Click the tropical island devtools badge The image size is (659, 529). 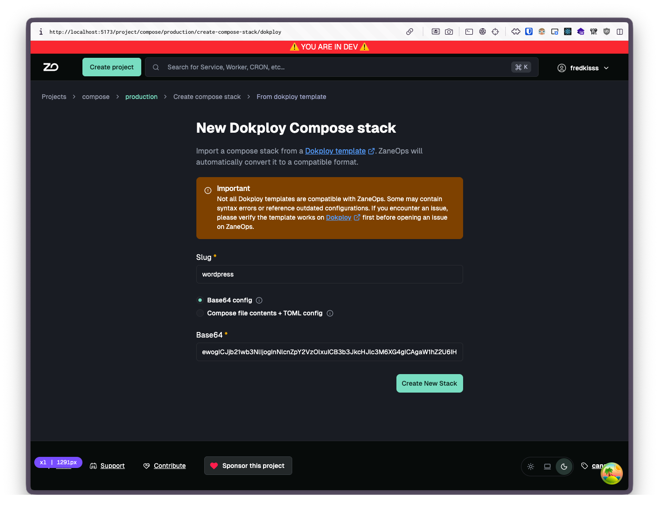(x=612, y=474)
